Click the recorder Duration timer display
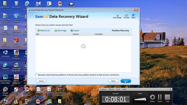187x105 pixels. (x=116, y=99)
